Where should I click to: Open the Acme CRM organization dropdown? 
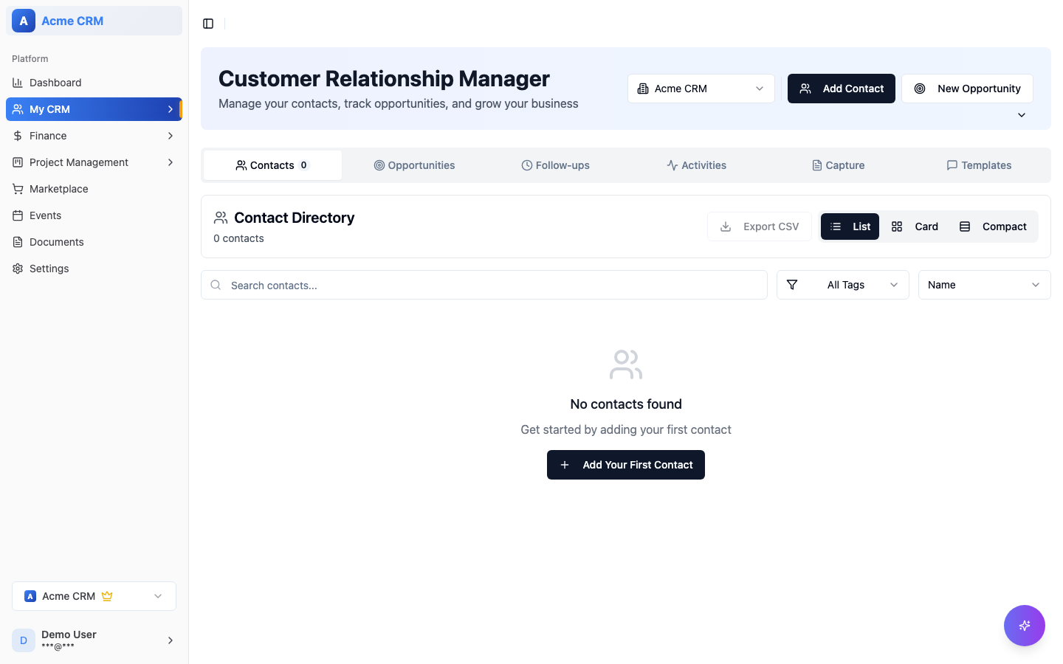(x=701, y=89)
